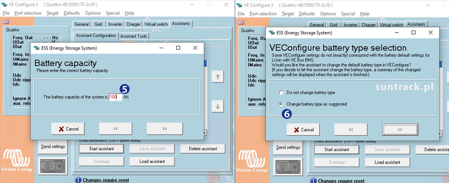The height and width of the screenshot is (183, 449).
Task: Select Change battery type as suggested
Action: [x=313, y=104]
